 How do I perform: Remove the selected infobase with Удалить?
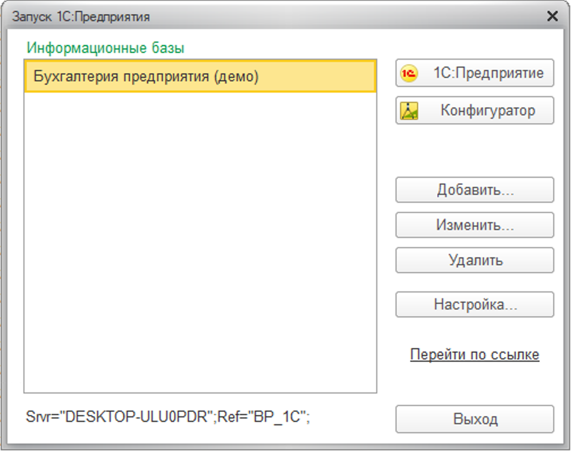click(x=474, y=260)
